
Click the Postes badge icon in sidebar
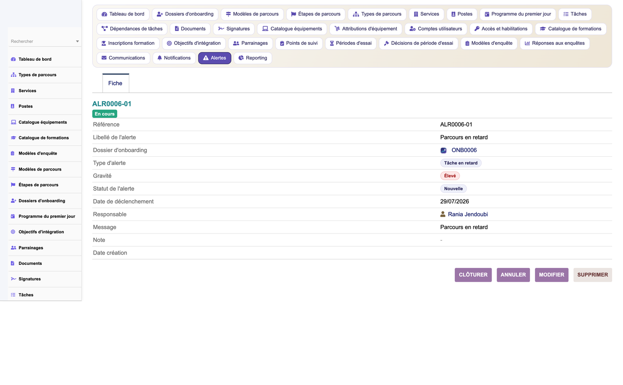point(13,106)
